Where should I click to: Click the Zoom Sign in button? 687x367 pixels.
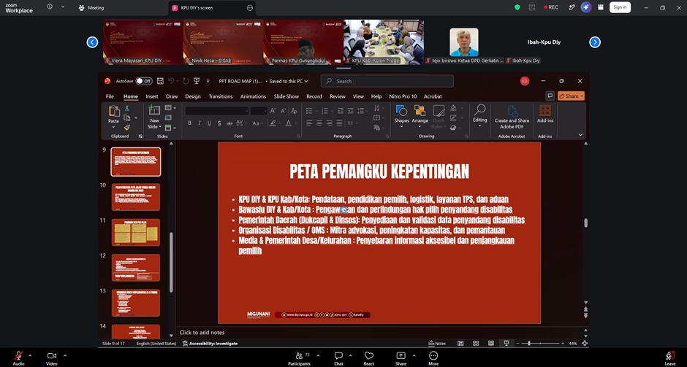(x=620, y=7)
